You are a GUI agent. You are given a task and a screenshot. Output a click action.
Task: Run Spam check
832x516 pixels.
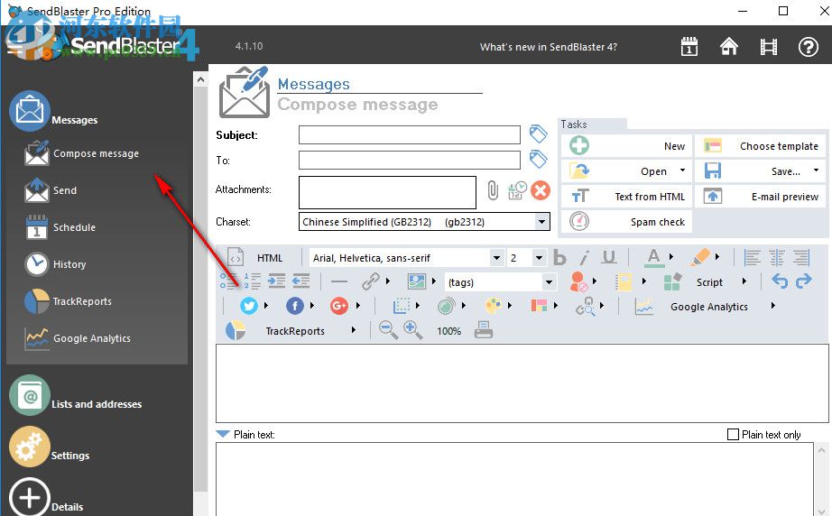[626, 221]
